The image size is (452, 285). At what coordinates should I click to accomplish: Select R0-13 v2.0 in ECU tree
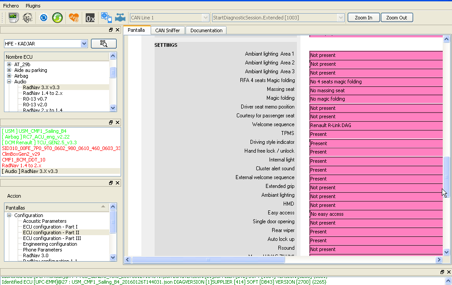click(x=35, y=105)
